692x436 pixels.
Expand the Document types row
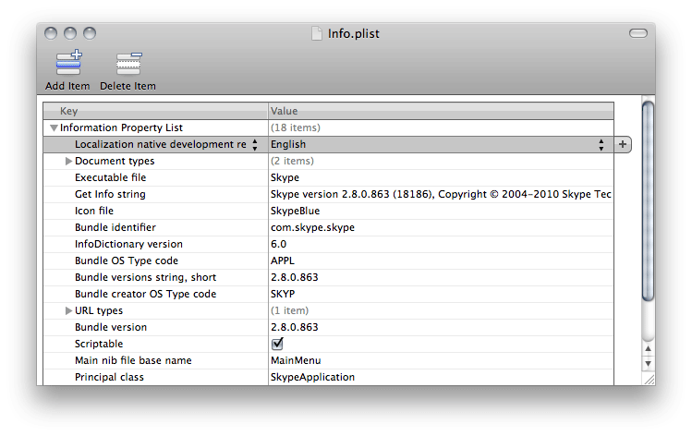[x=68, y=161]
